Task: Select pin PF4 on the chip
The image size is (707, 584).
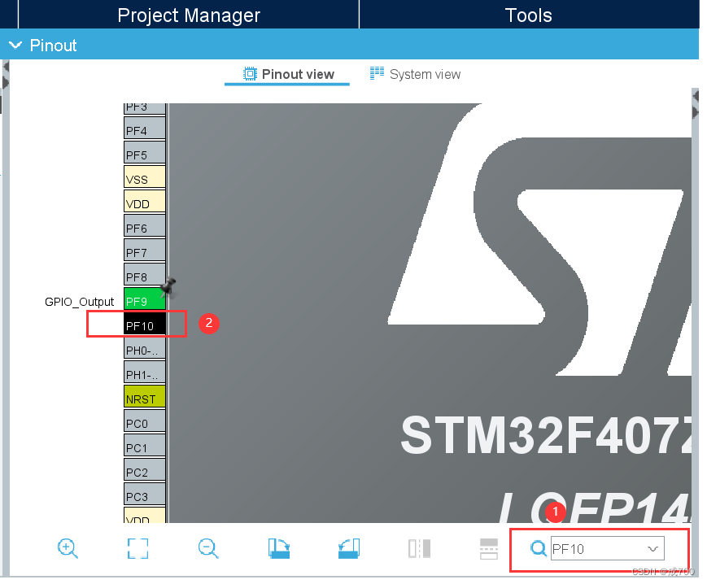Action: point(145,128)
